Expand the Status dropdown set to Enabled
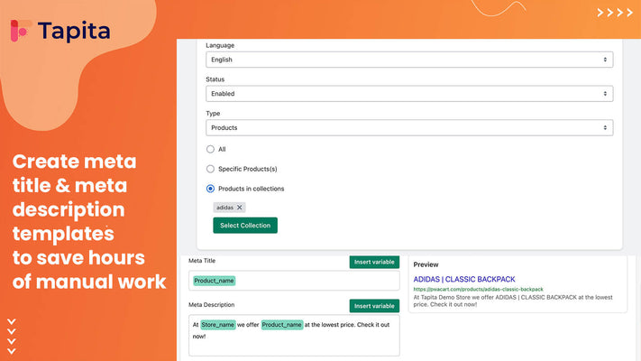This screenshot has width=641, height=361. tap(409, 94)
